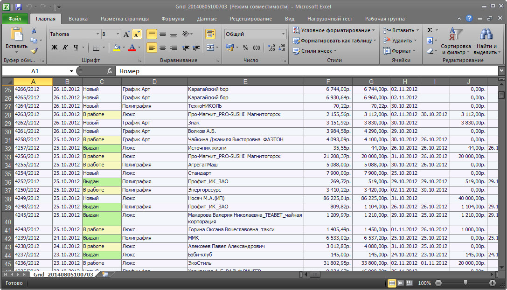Click the formula bar showing Номер
507x290 pixels.
tap(306, 71)
